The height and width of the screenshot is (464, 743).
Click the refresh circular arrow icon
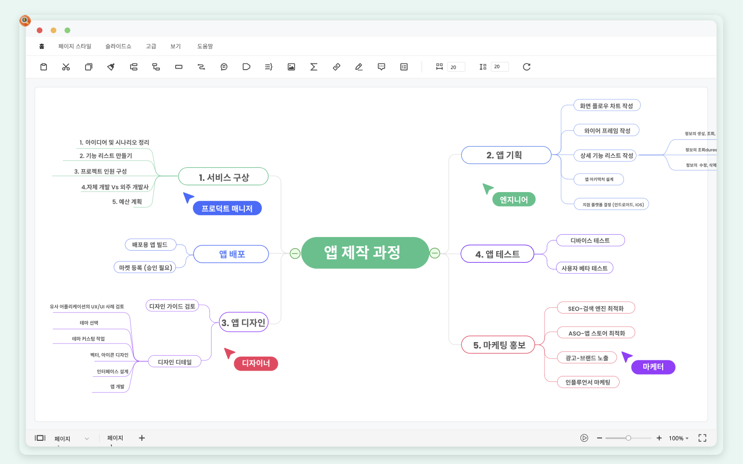527,67
